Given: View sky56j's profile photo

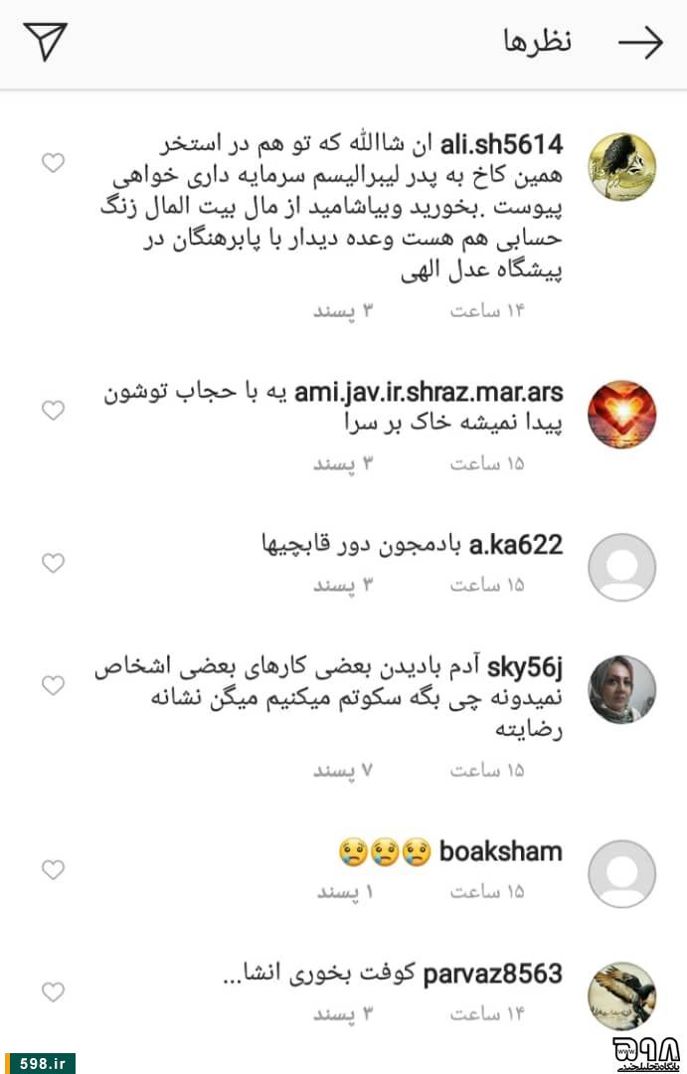Looking at the screenshot, I should (x=622, y=689).
